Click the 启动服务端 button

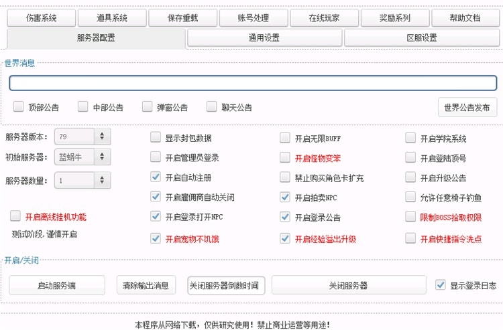57,285
